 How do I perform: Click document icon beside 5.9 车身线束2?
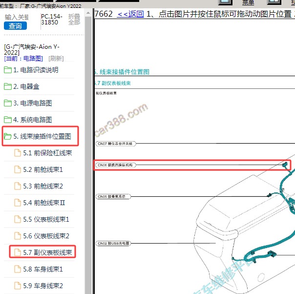[18, 286]
